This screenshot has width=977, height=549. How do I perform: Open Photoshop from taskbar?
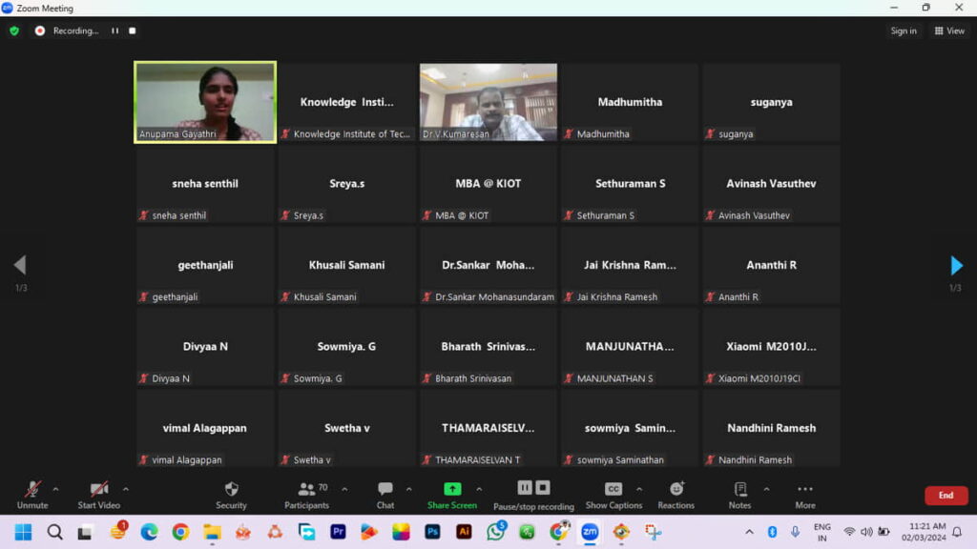point(432,532)
